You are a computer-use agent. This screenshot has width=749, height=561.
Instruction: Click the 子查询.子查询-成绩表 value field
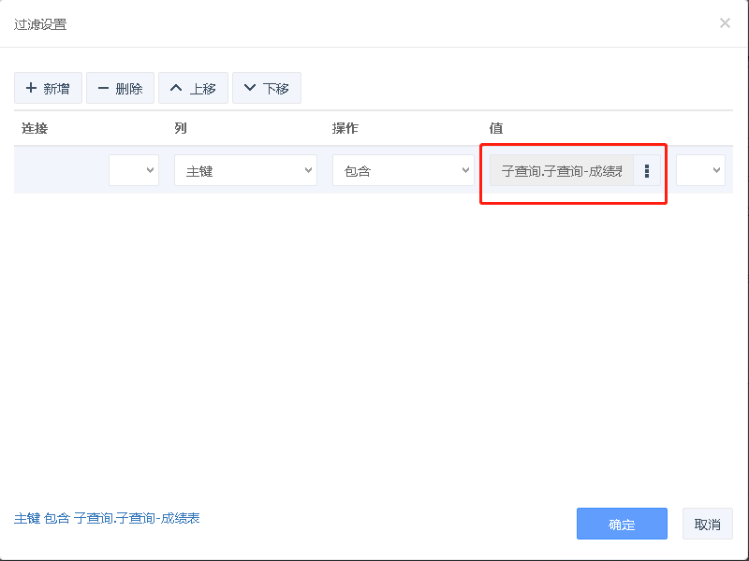(x=561, y=171)
